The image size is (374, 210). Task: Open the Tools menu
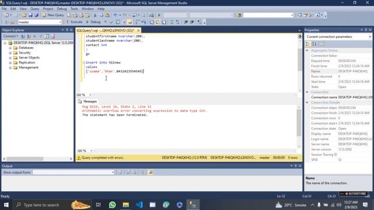tap(74, 9)
